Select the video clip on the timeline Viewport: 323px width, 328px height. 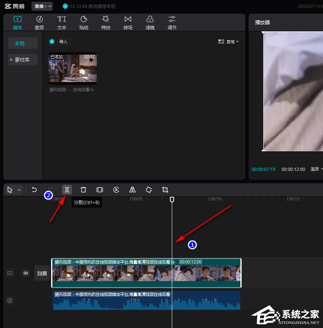146,273
